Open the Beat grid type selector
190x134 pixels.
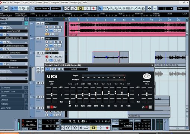183,9
